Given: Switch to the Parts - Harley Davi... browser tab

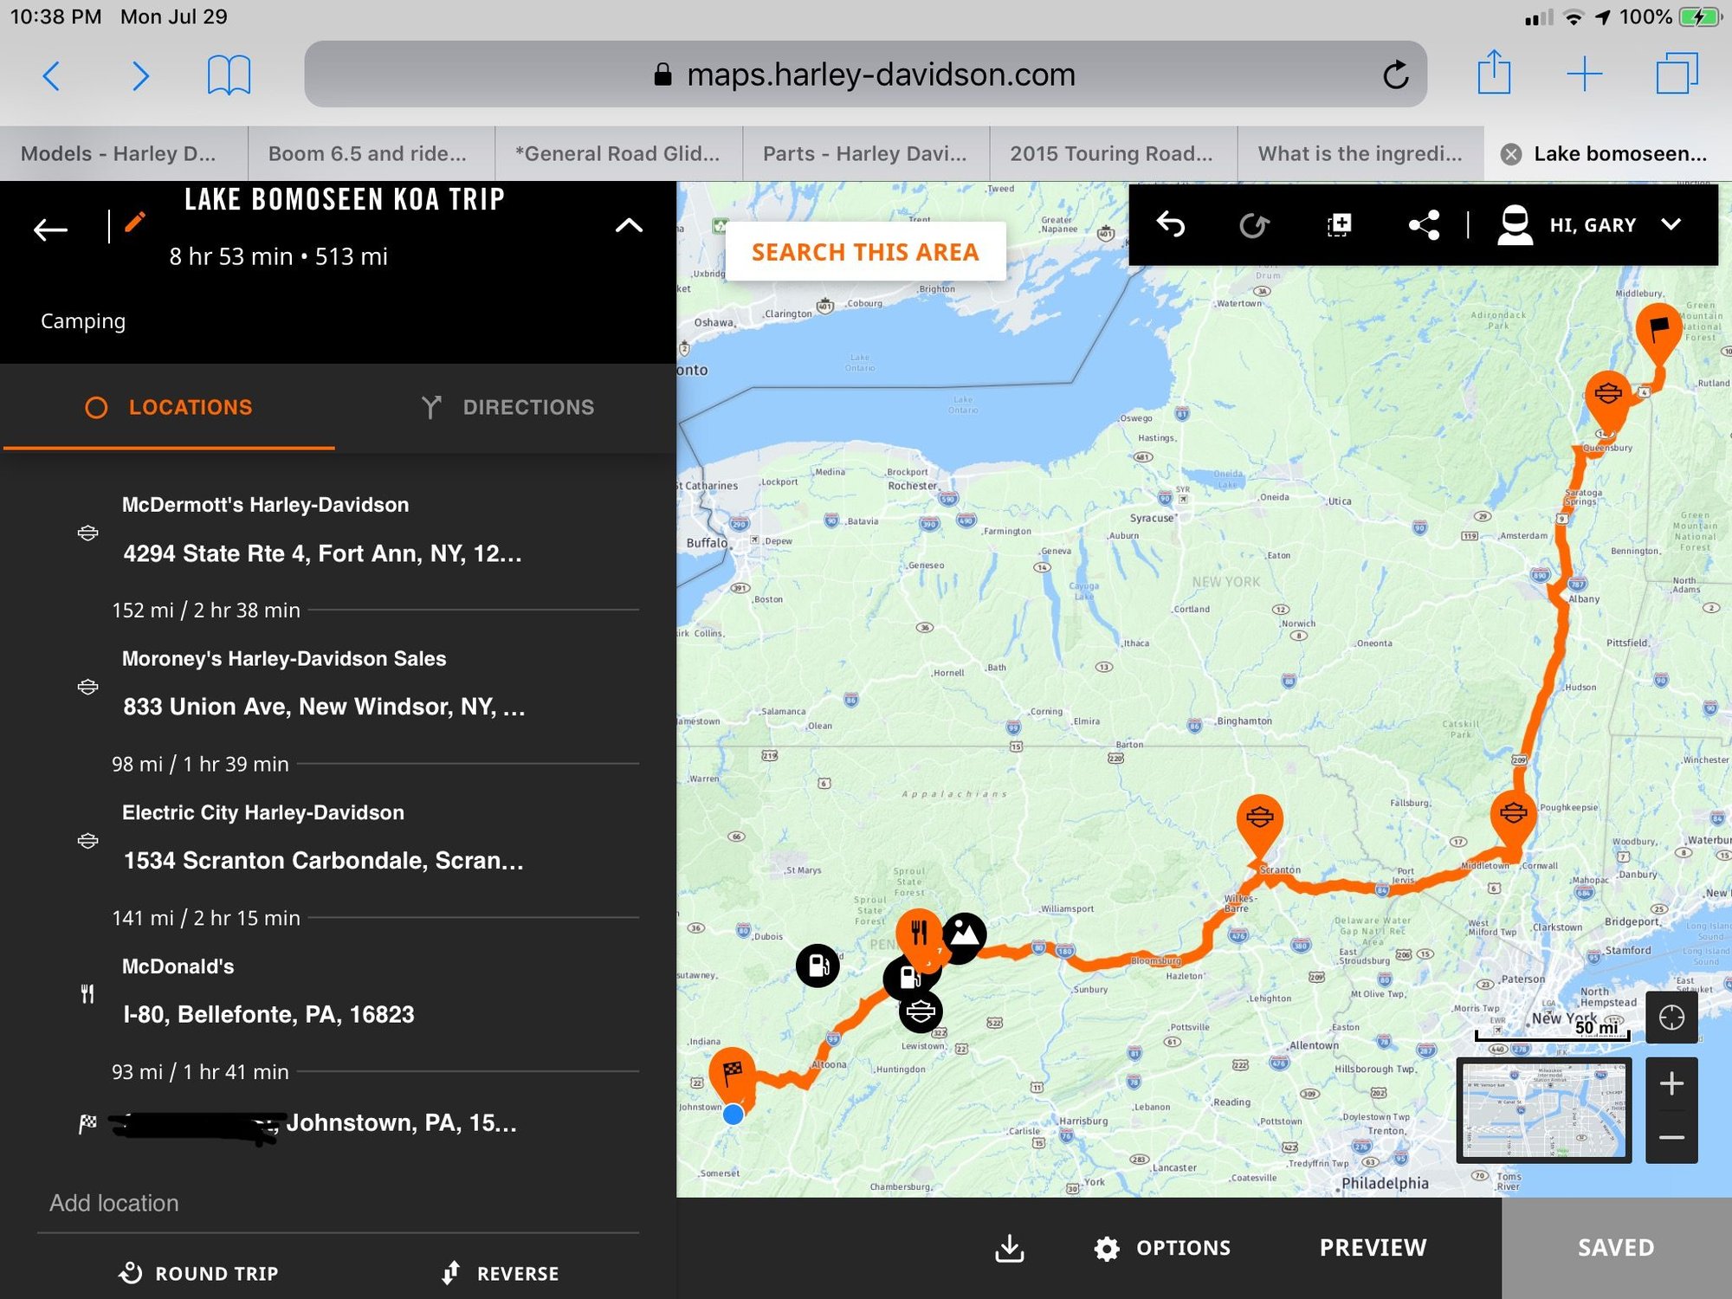Looking at the screenshot, I should pyautogui.click(x=864, y=153).
